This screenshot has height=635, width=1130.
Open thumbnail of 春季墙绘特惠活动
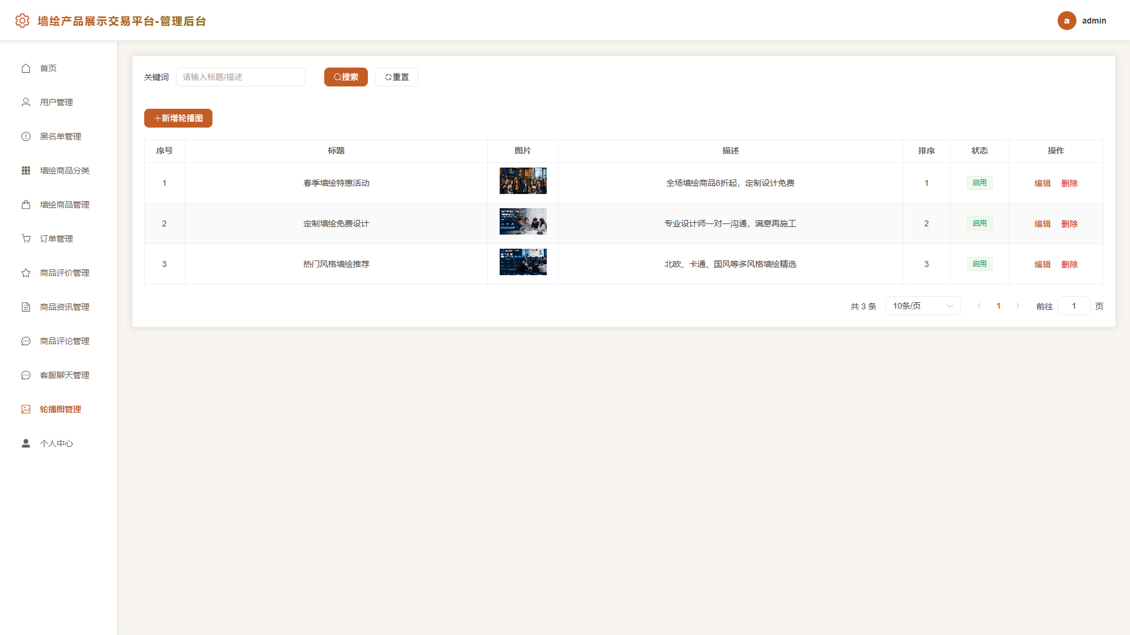click(523, 181)
